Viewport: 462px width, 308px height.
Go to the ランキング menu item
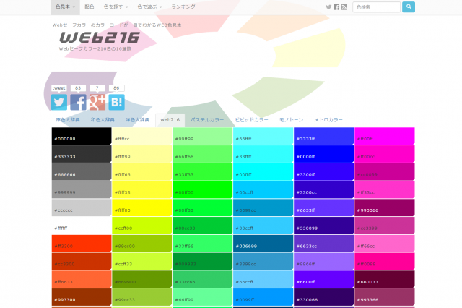pos(183,7)
